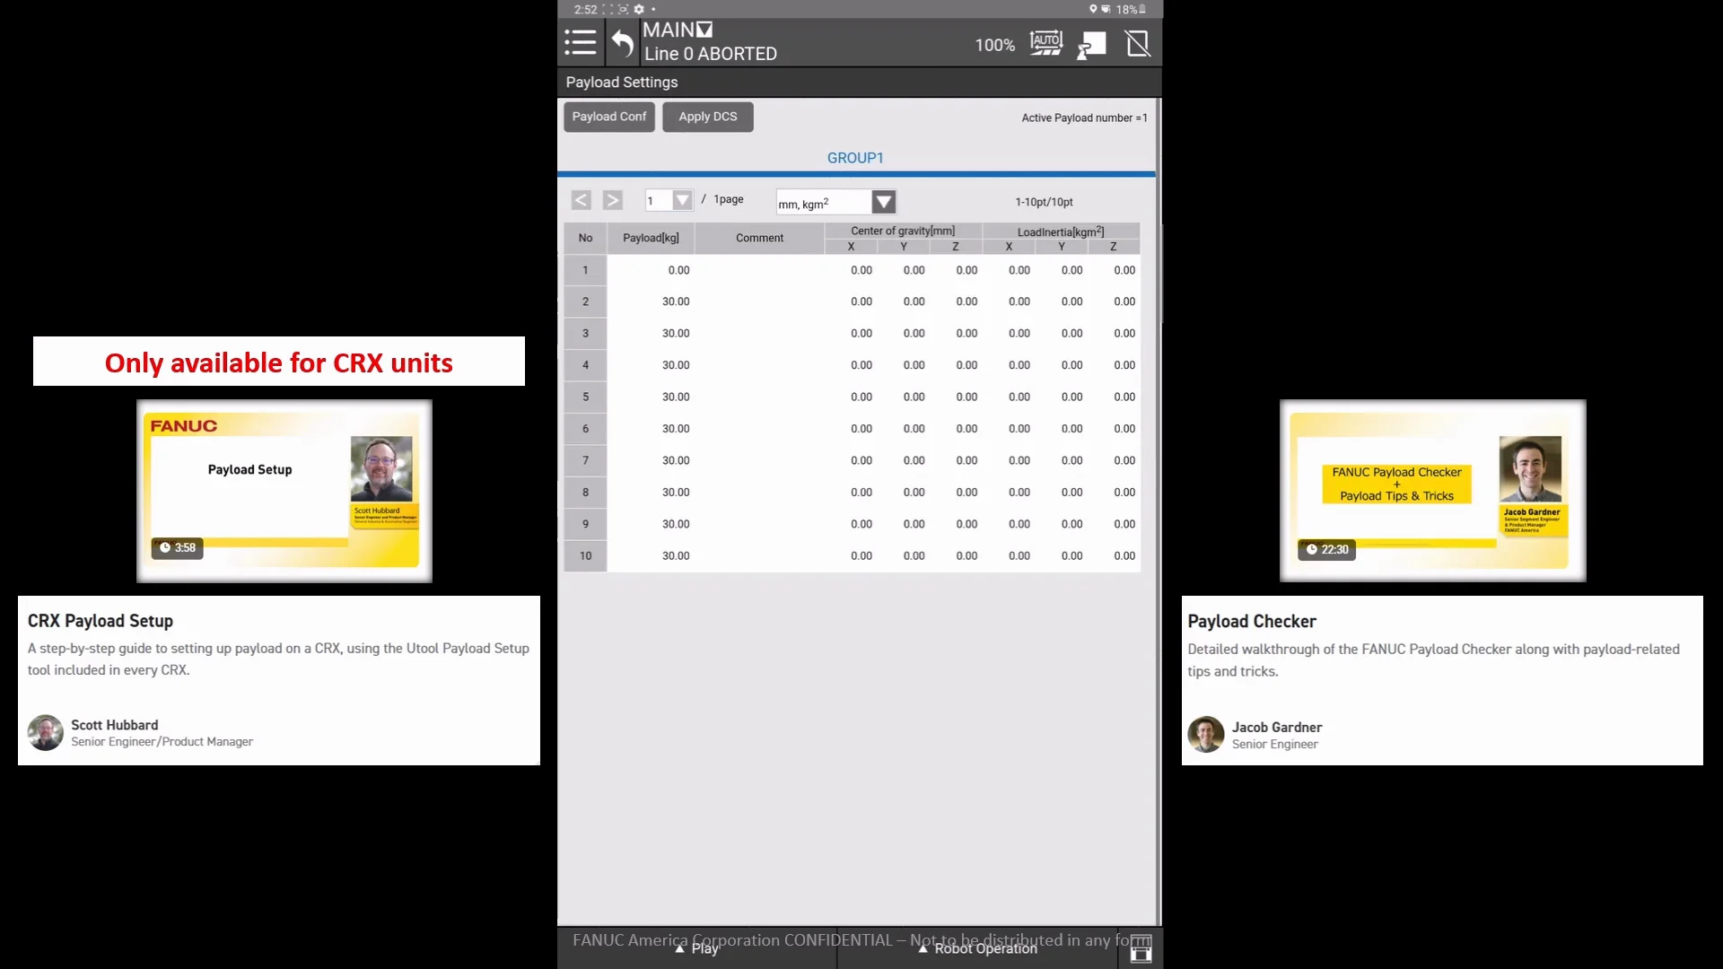Select payload row number 5
Image resolution: width=1723 pixels, height=969 pixels.
coord(585,397)
